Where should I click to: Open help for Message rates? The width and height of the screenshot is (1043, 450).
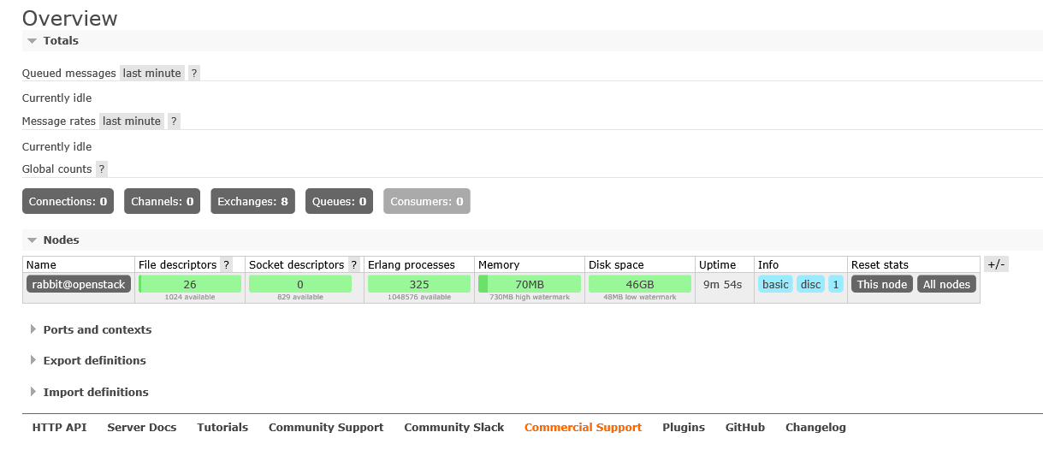(x=174, y=121)
